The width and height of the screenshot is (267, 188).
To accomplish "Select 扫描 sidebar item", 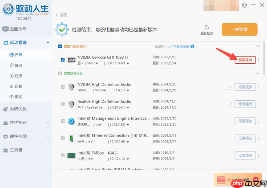I will pyautogui.click(x=16, y=55).
